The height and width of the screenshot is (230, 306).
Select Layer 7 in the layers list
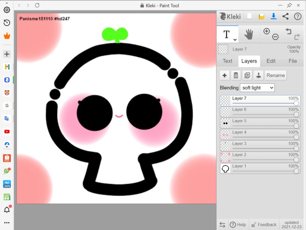(x=260, y=101)
